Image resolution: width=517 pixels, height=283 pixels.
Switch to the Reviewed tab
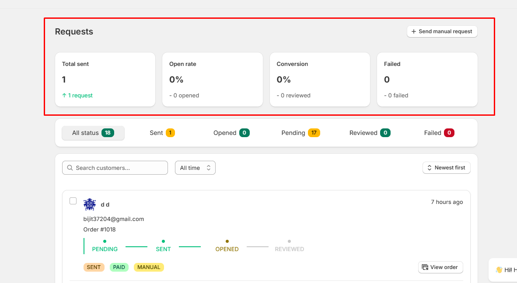click(x=370, y=133)
